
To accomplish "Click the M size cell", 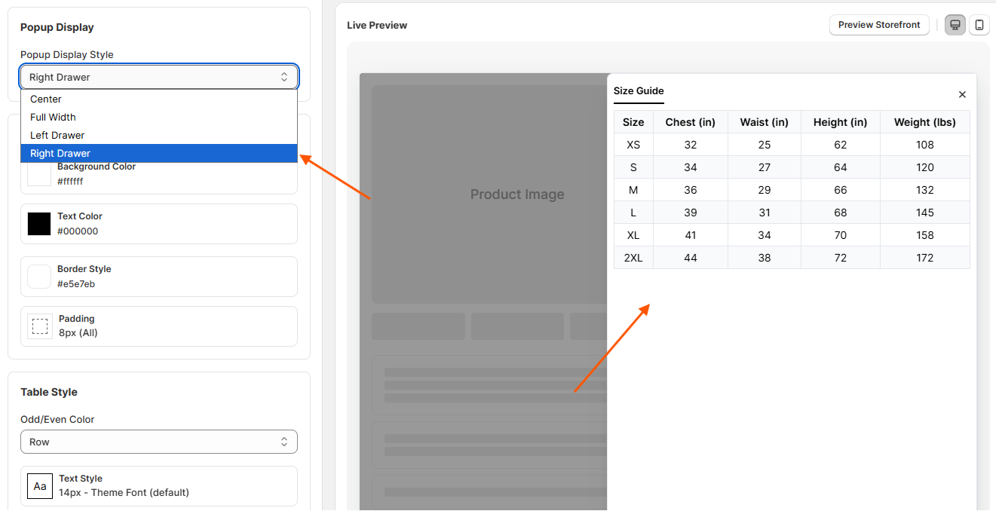I will click(x=633, y=190).
